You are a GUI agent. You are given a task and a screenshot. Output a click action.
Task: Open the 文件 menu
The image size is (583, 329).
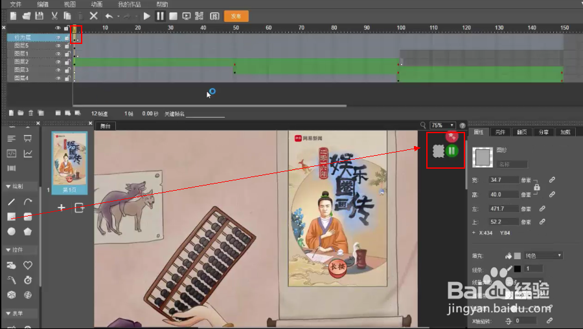[x=16, y=5]
